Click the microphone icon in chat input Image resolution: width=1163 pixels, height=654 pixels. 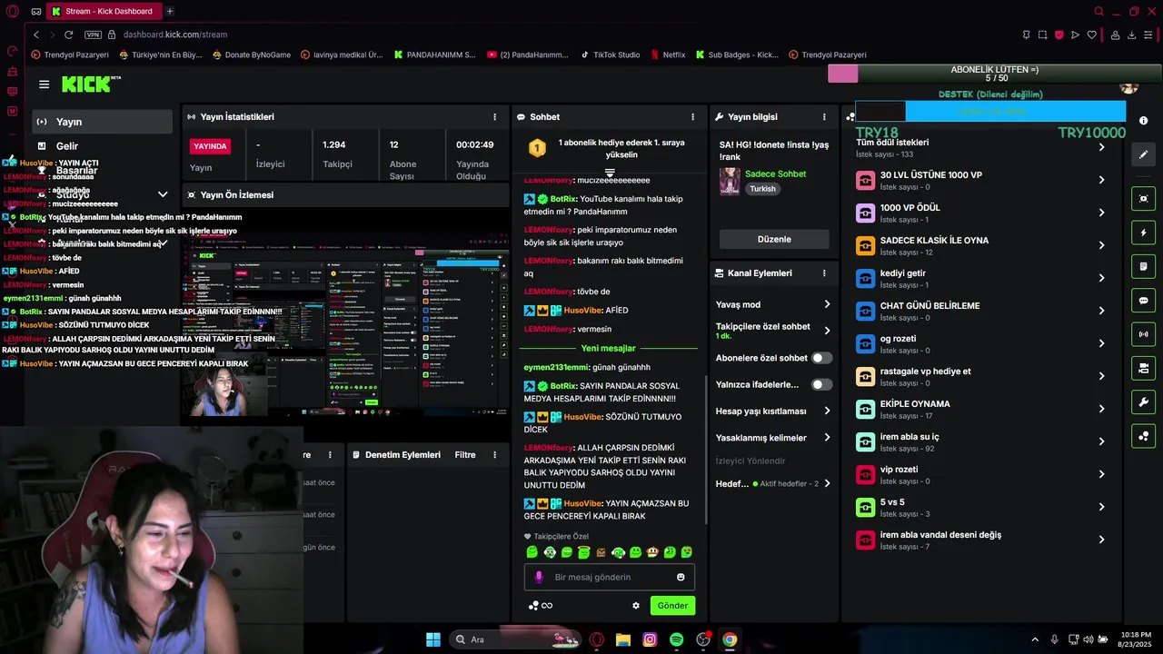[539, 577]
